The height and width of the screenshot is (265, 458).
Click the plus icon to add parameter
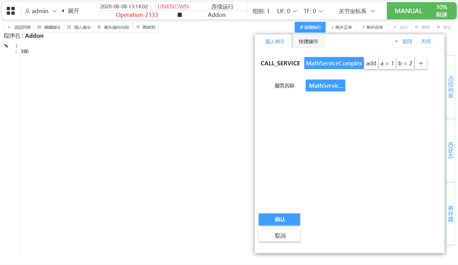(x=421, y=63)
